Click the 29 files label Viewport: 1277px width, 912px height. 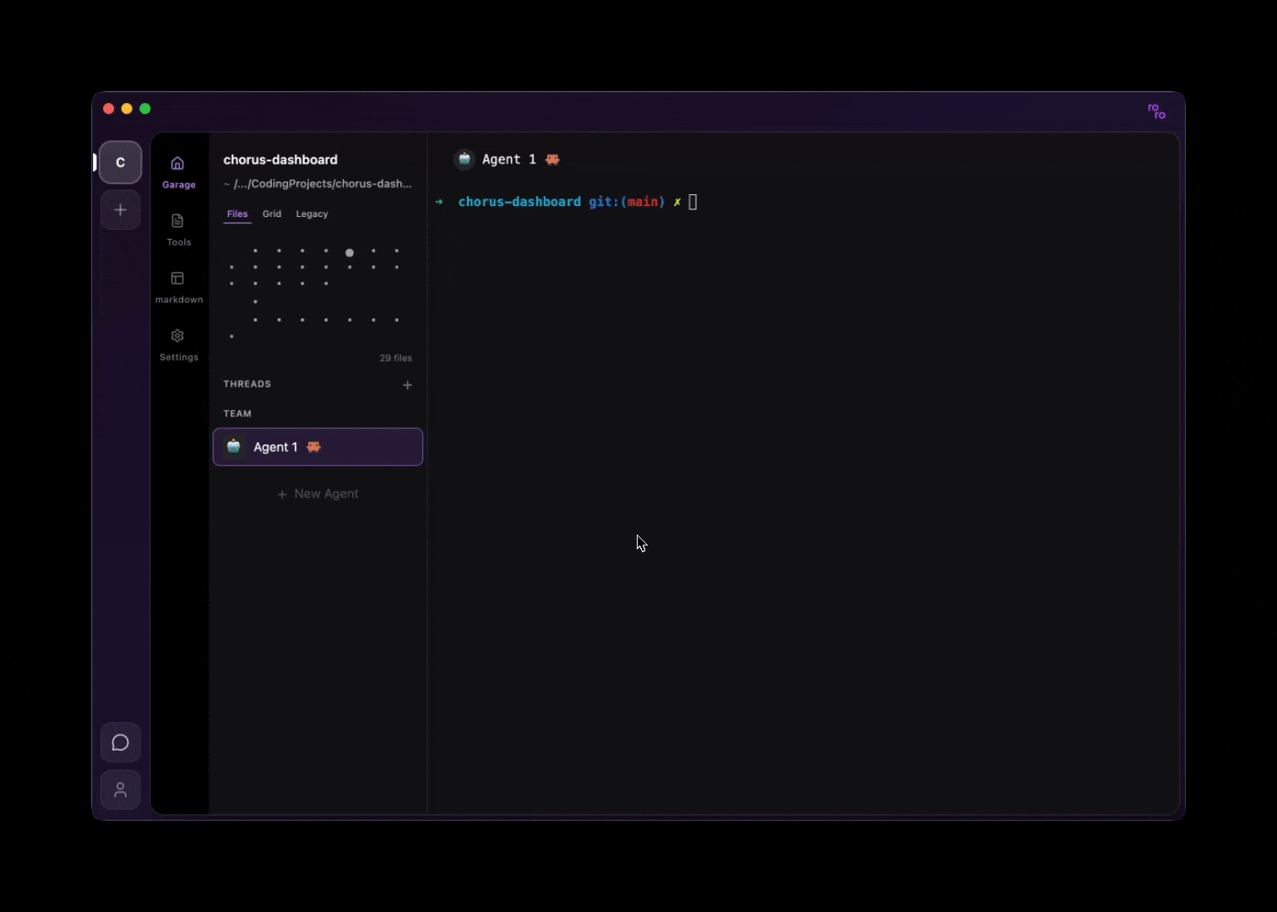coord(395,357)
